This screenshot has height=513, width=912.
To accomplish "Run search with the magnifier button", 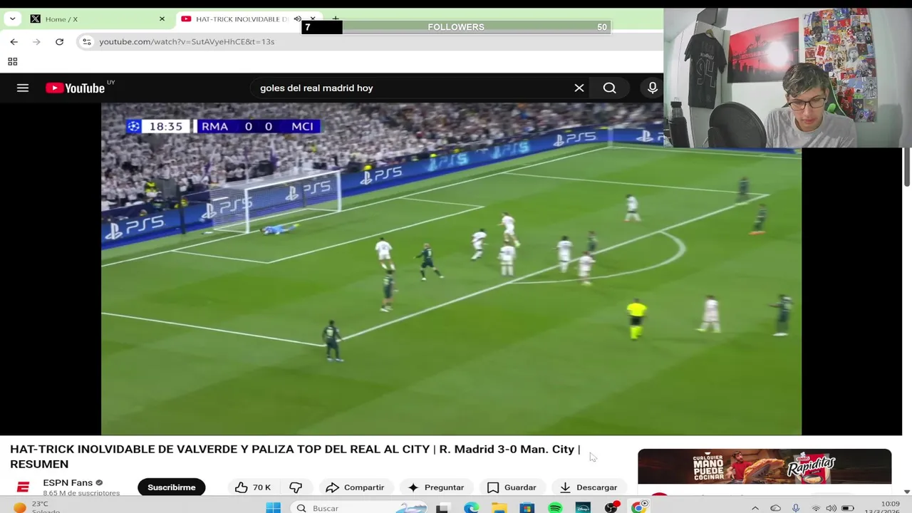I will (x=609, y=88).
